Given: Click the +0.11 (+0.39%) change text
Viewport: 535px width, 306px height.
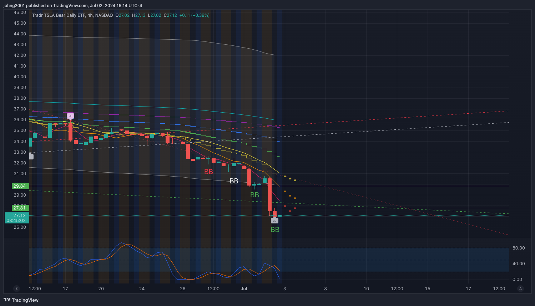Looking at the screenshot, I should 195,15.
